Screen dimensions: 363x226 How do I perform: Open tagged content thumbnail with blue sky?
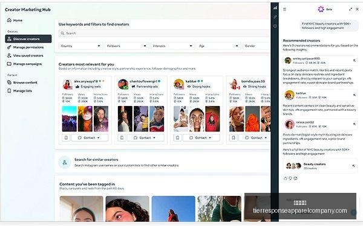pyautogui.click(x=174, y=209)
